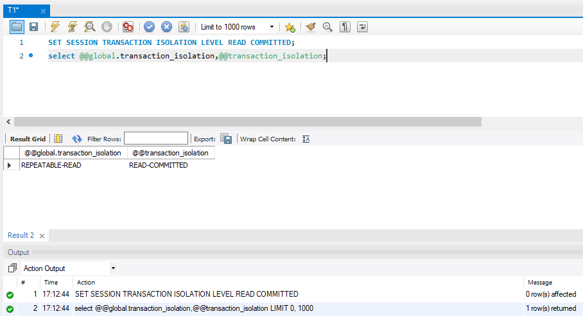Toggle word wrapping in editor

[362, 27]
